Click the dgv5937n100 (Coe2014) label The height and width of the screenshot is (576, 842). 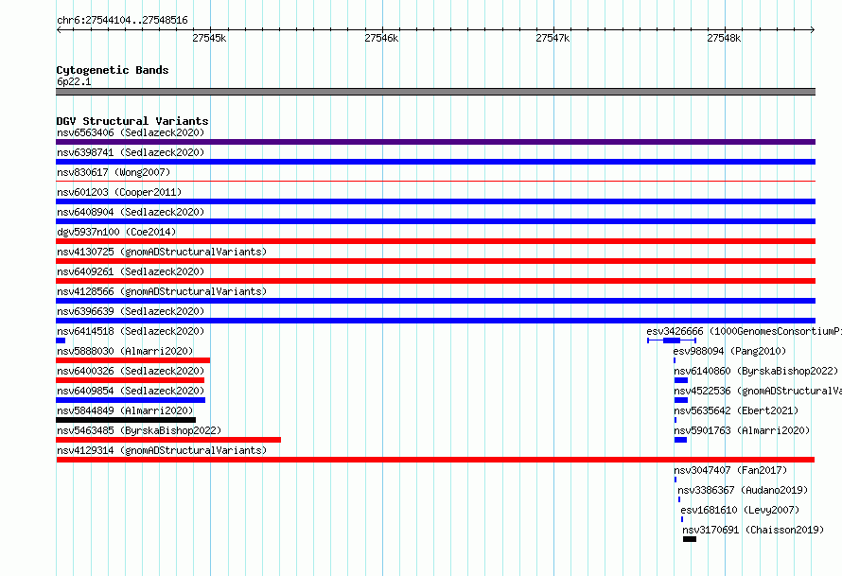click(116, 232)
